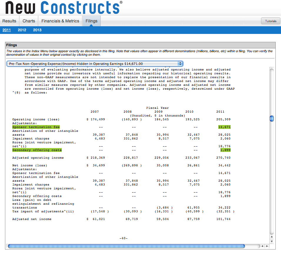Select the 2011 filing year link
Image resolution: width=281 pixels, height=256 pixels.
(x=7, y=30)
